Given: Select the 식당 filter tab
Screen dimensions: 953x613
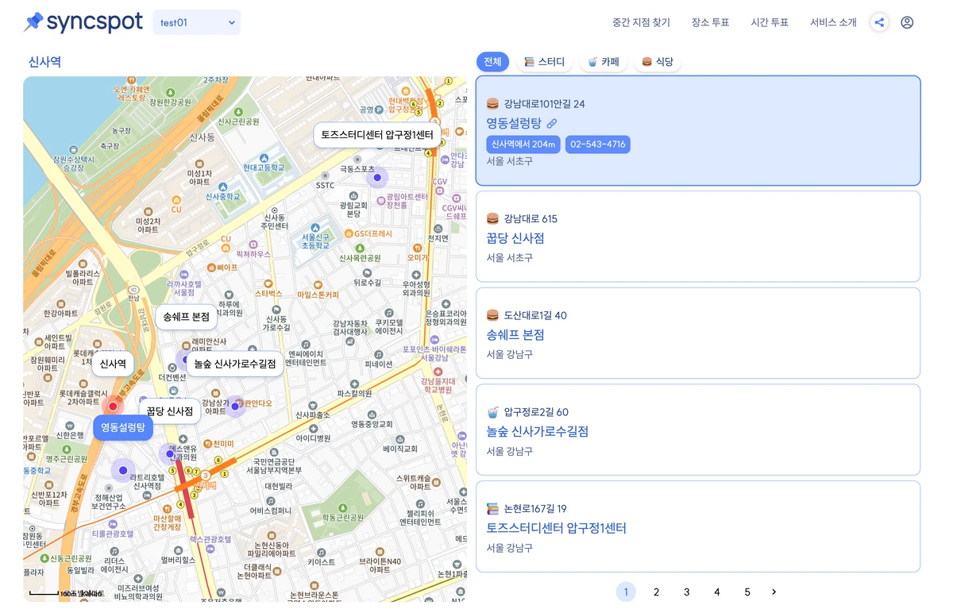Looking at the screenshot, I should (658, 62).
